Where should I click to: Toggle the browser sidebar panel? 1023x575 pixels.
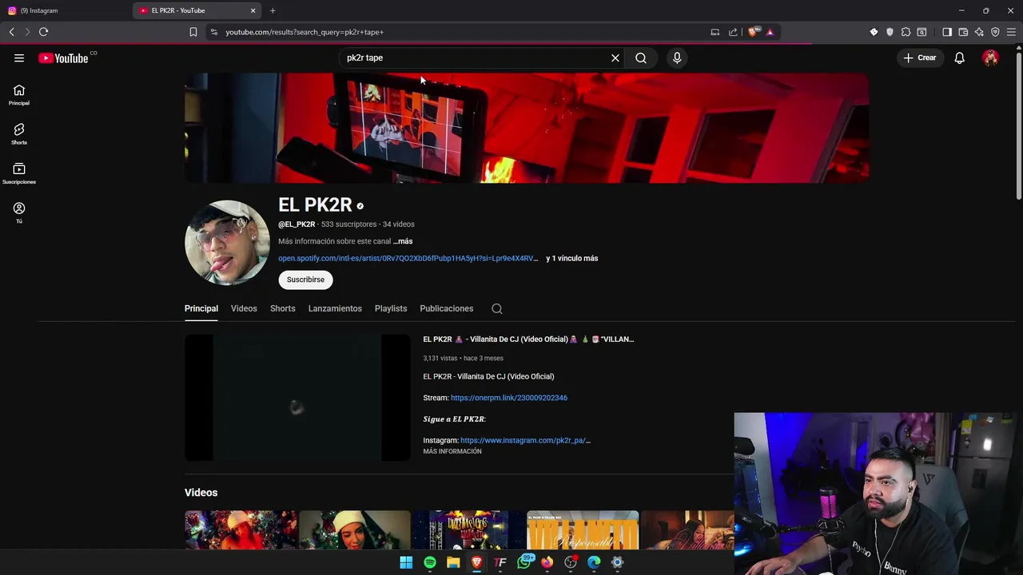click(x=947, y=32)
